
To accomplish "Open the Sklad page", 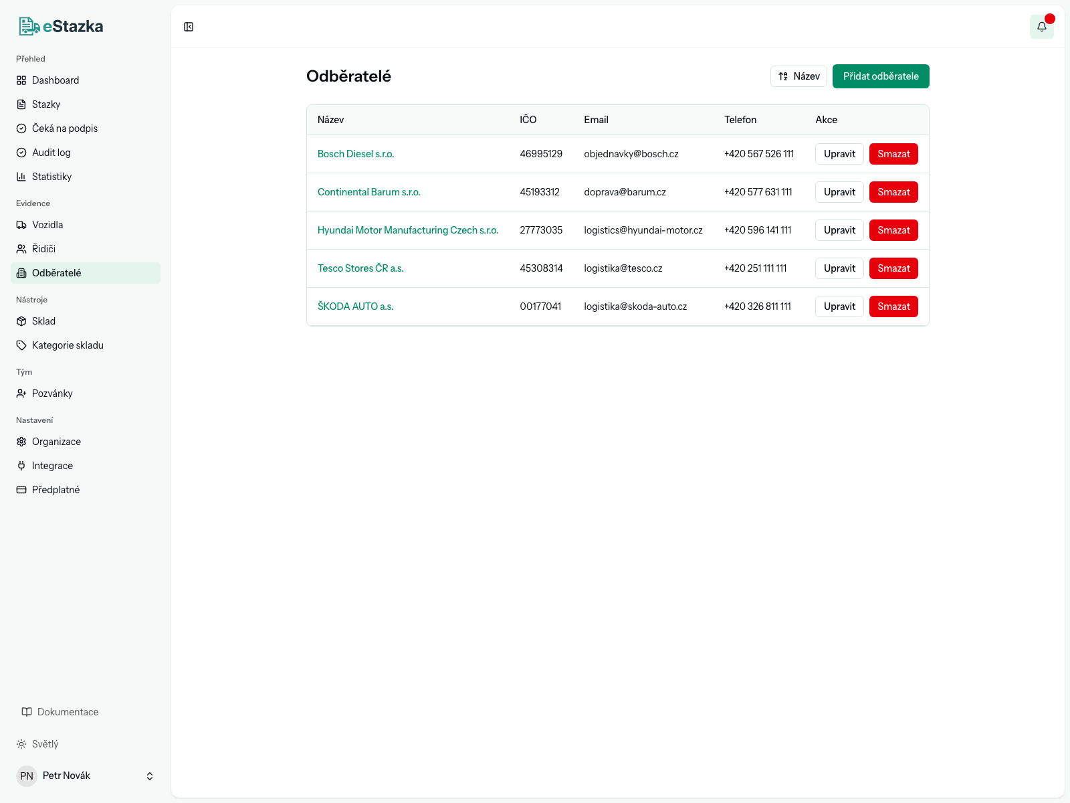I will coord(86,321).
